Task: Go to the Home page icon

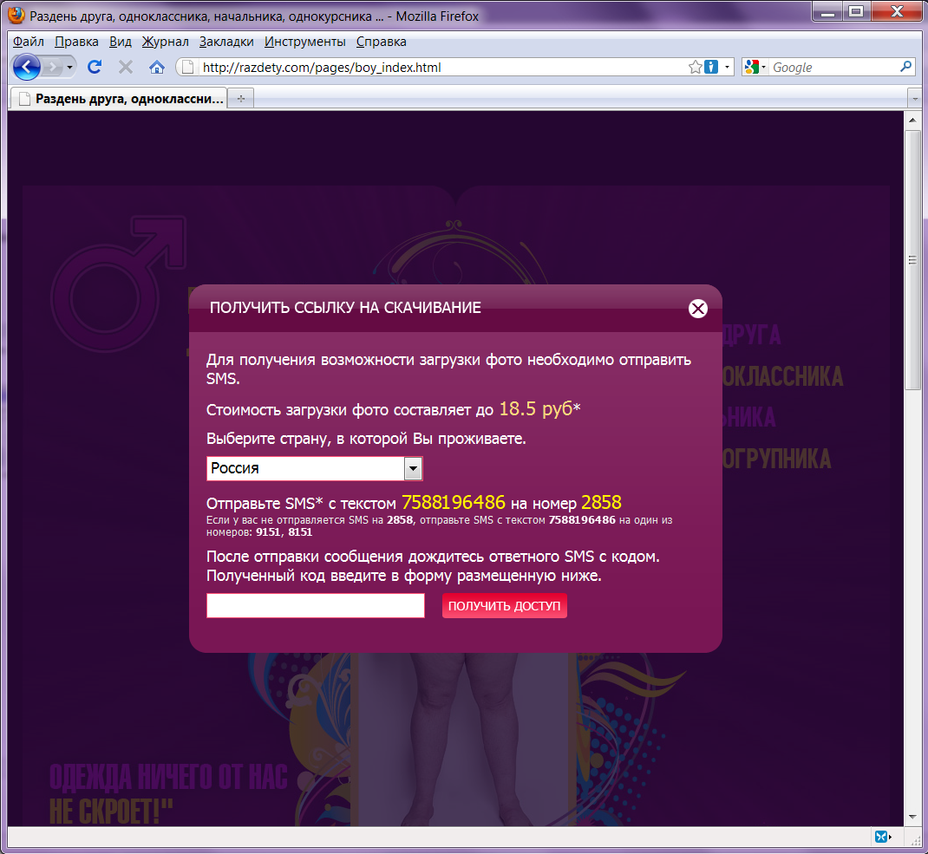Action: pyautogui.click(x=156, y=67)
